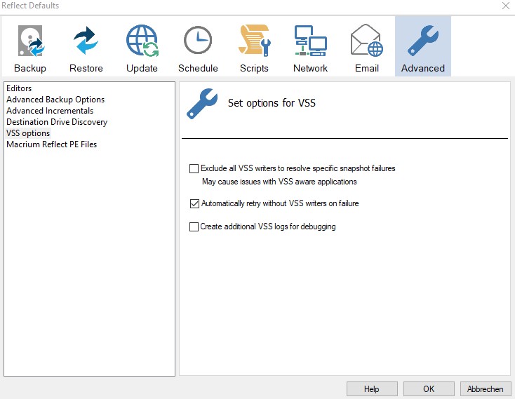515x399 pixels.
Task: Confirm with the OK button
Action: pos(429,389)
